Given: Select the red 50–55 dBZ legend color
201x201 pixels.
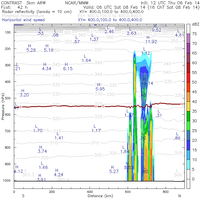Looking at the screenshot, I should click(x=188, y=77).
